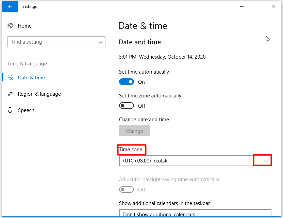
Task: Toggle Adjust for daylight saving time
Action: tap(127, 189)
